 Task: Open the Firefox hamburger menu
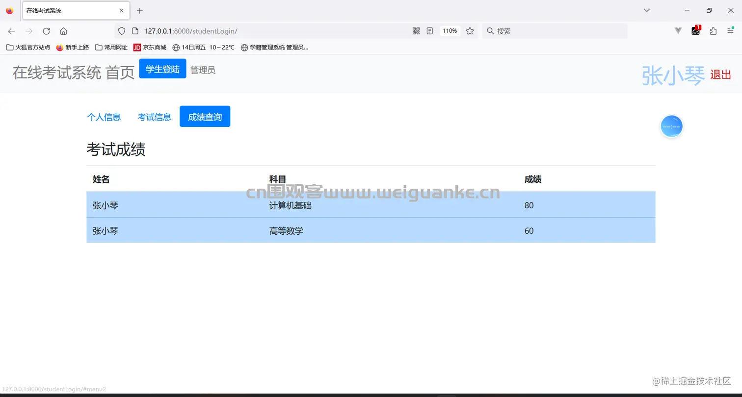click(x=730, y=31)
